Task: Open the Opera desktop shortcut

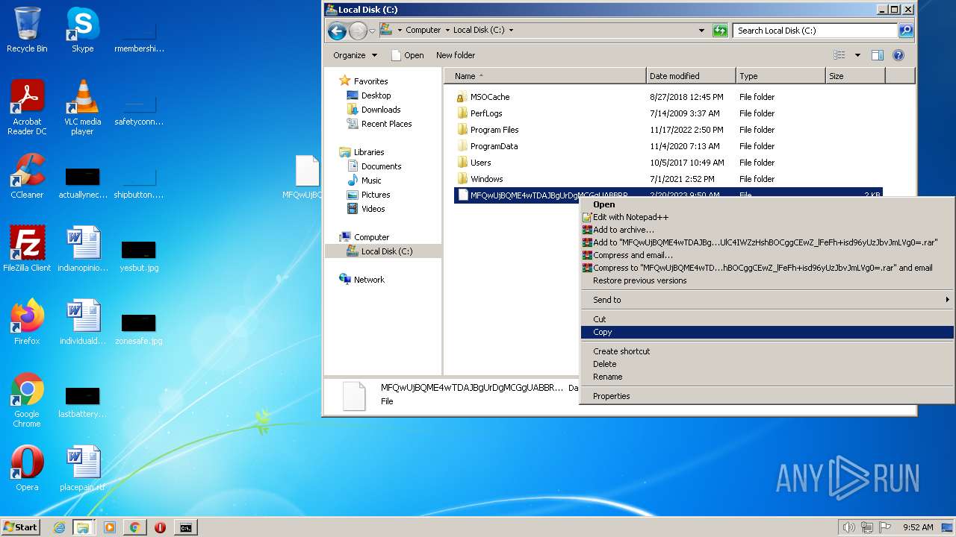Action: pyautogui.click(x=27, y=468)
